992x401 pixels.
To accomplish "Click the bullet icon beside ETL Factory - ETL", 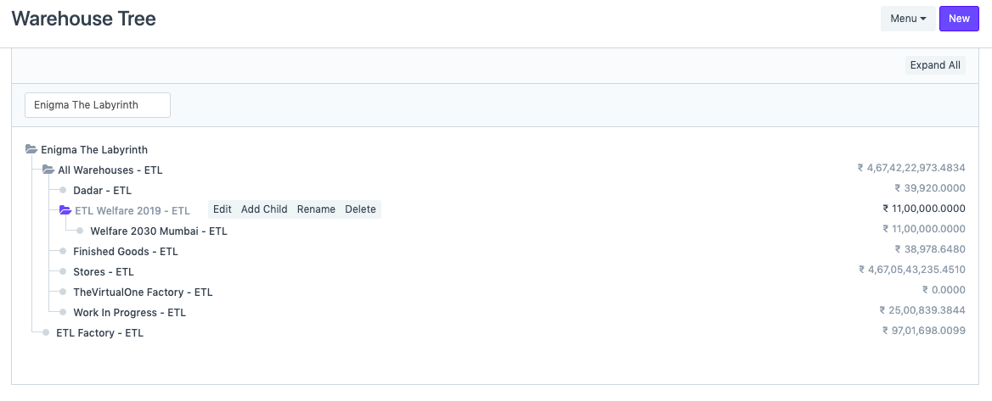I will tap(46, 333).
